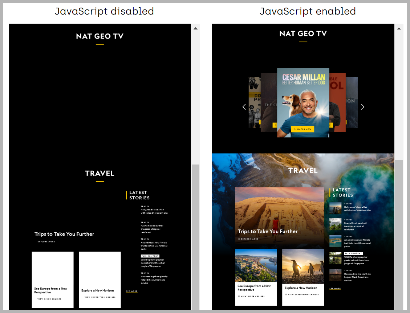The height and width of the screenshot is (313, 410).
Task: Click See More link in JavaScript-disabled panel
Action: tap(131, 291)
